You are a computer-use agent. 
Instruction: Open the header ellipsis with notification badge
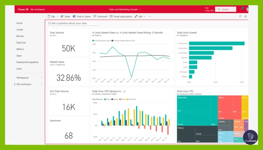[241, 9]
